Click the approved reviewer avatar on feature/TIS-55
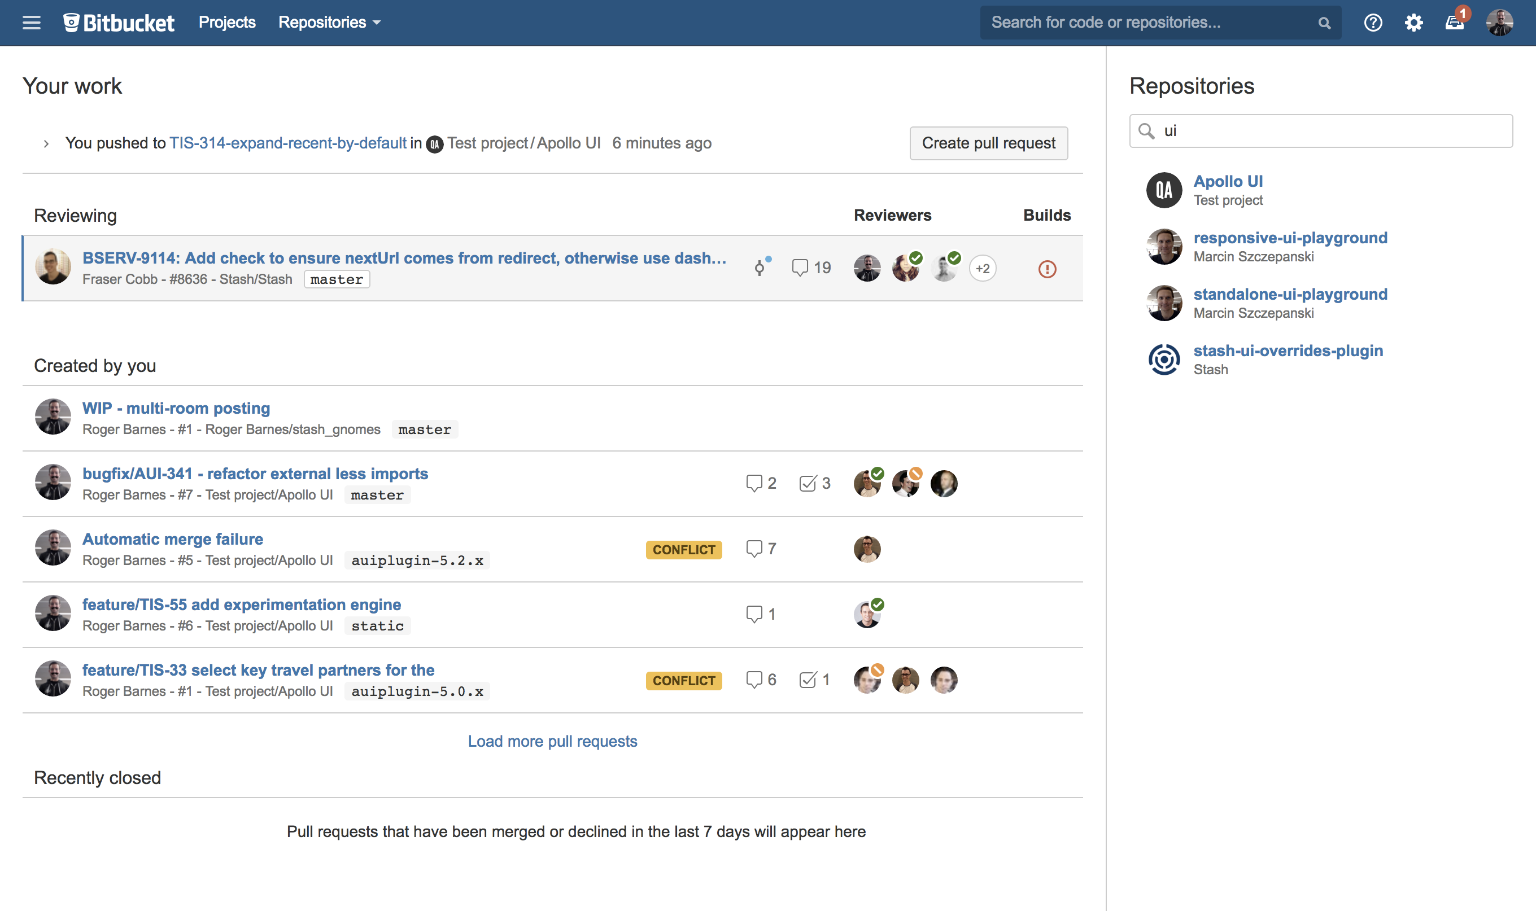Viewport: 1536px width, 911px height. (868, 614)
